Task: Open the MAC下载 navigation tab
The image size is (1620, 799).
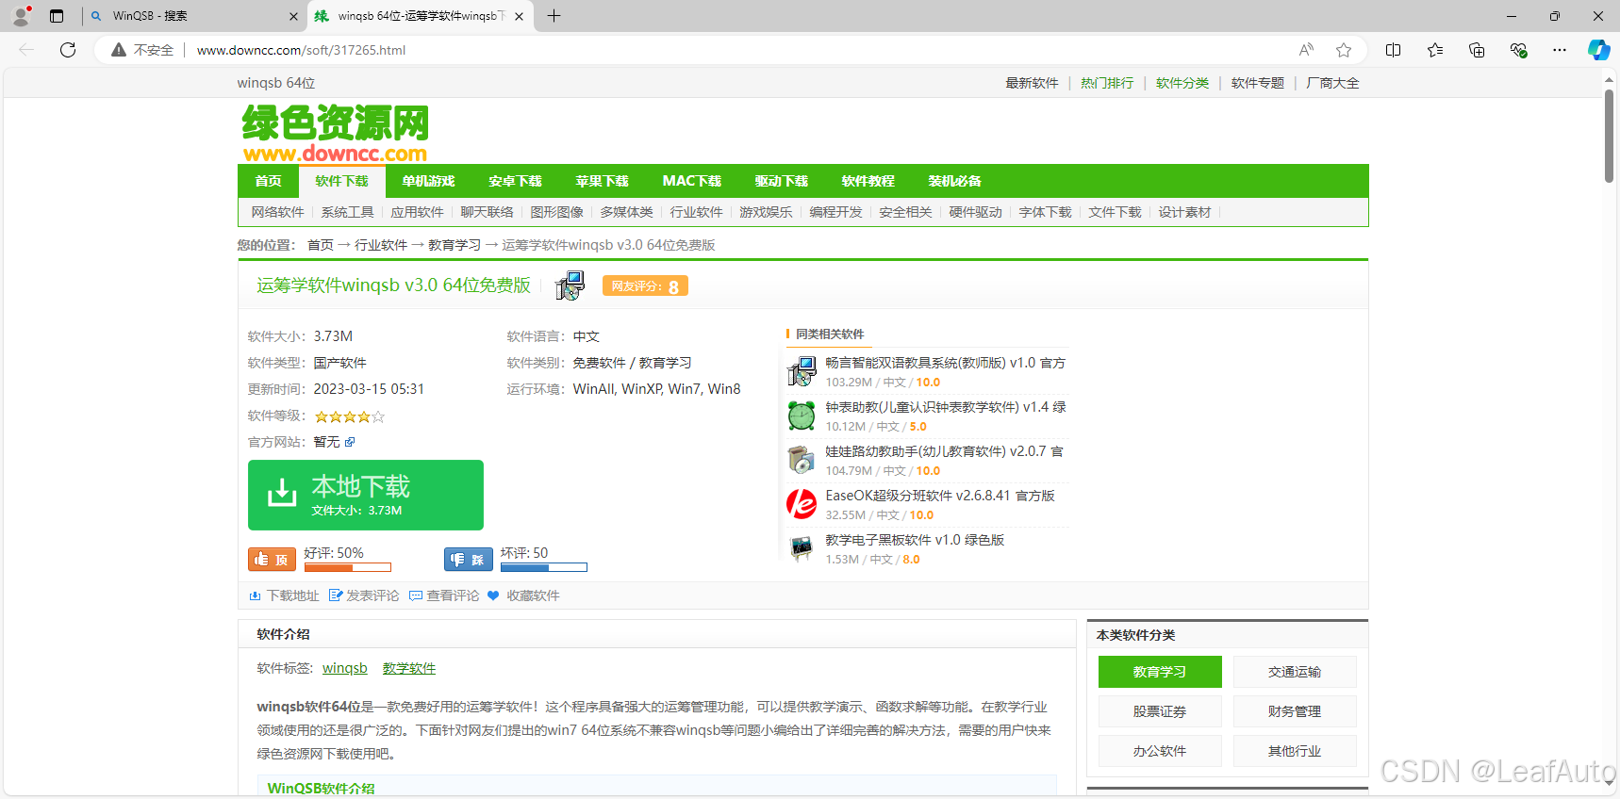Action: 692,181
